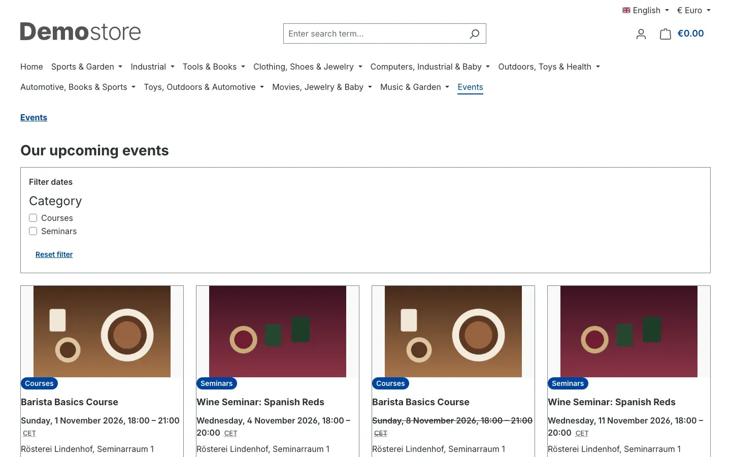The width and height of the screenshot is (731, 457).
Task: Open the user account icon
Action: (x=641, y=34)
